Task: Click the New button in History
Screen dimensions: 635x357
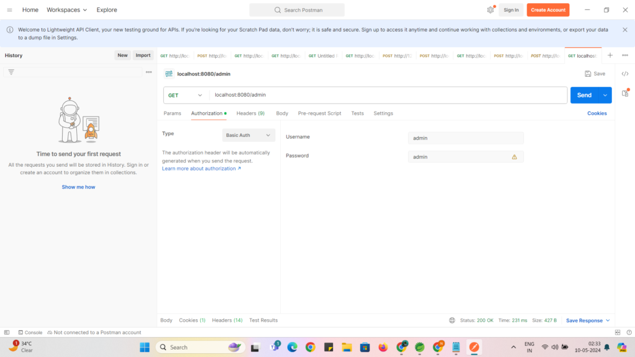Action: (x=123, y=55)
